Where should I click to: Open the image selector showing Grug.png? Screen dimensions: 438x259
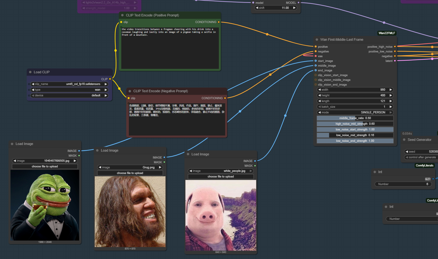click(130, 167)
